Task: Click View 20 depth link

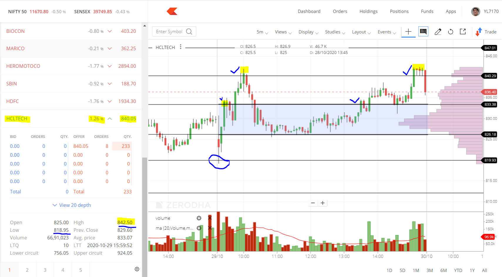Action: (72, 205)
